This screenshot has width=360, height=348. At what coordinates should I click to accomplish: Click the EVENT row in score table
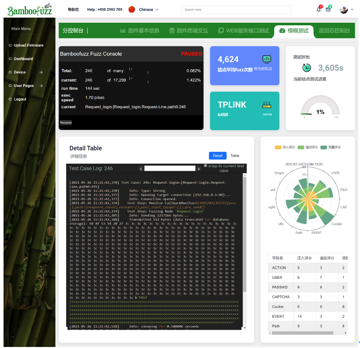coord(307,317)
